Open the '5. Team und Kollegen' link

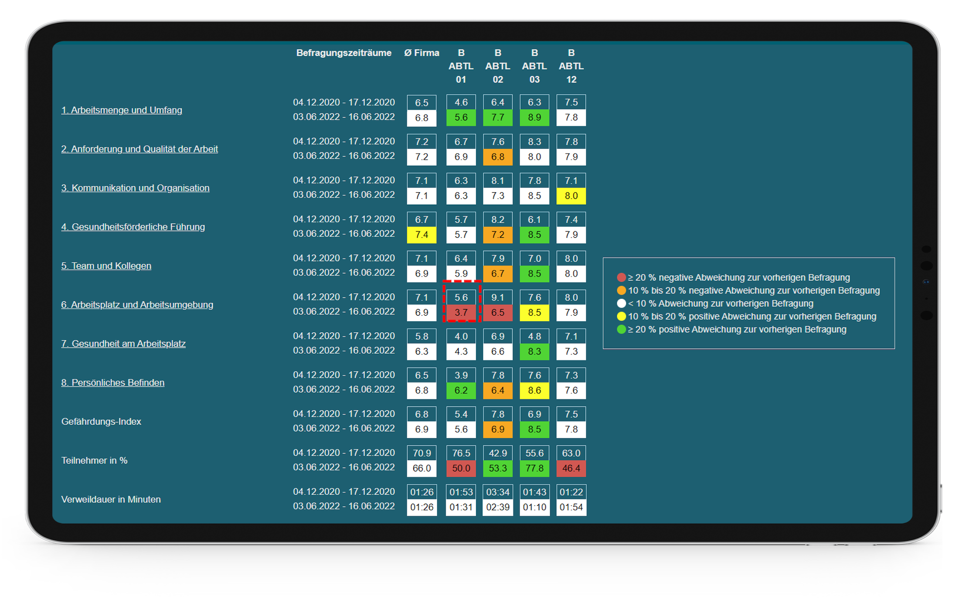point(106,266)
